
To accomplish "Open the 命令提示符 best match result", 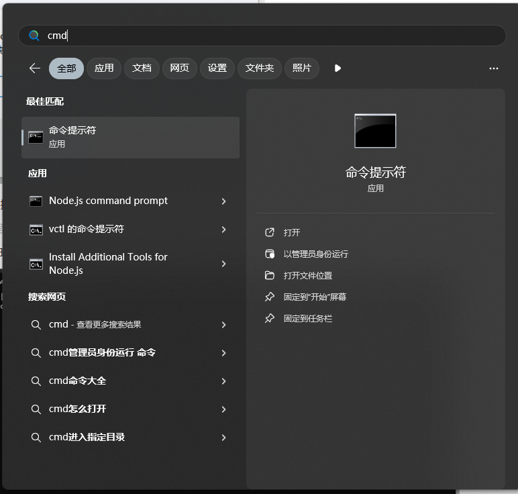I will pos(130,138).
